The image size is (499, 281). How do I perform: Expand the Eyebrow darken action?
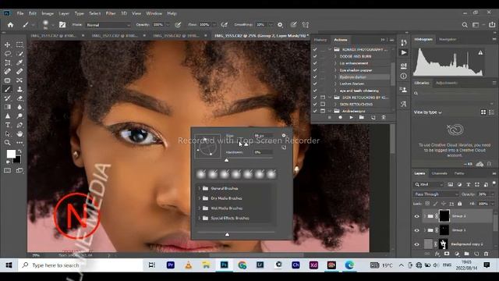click(x=335, y=77)
